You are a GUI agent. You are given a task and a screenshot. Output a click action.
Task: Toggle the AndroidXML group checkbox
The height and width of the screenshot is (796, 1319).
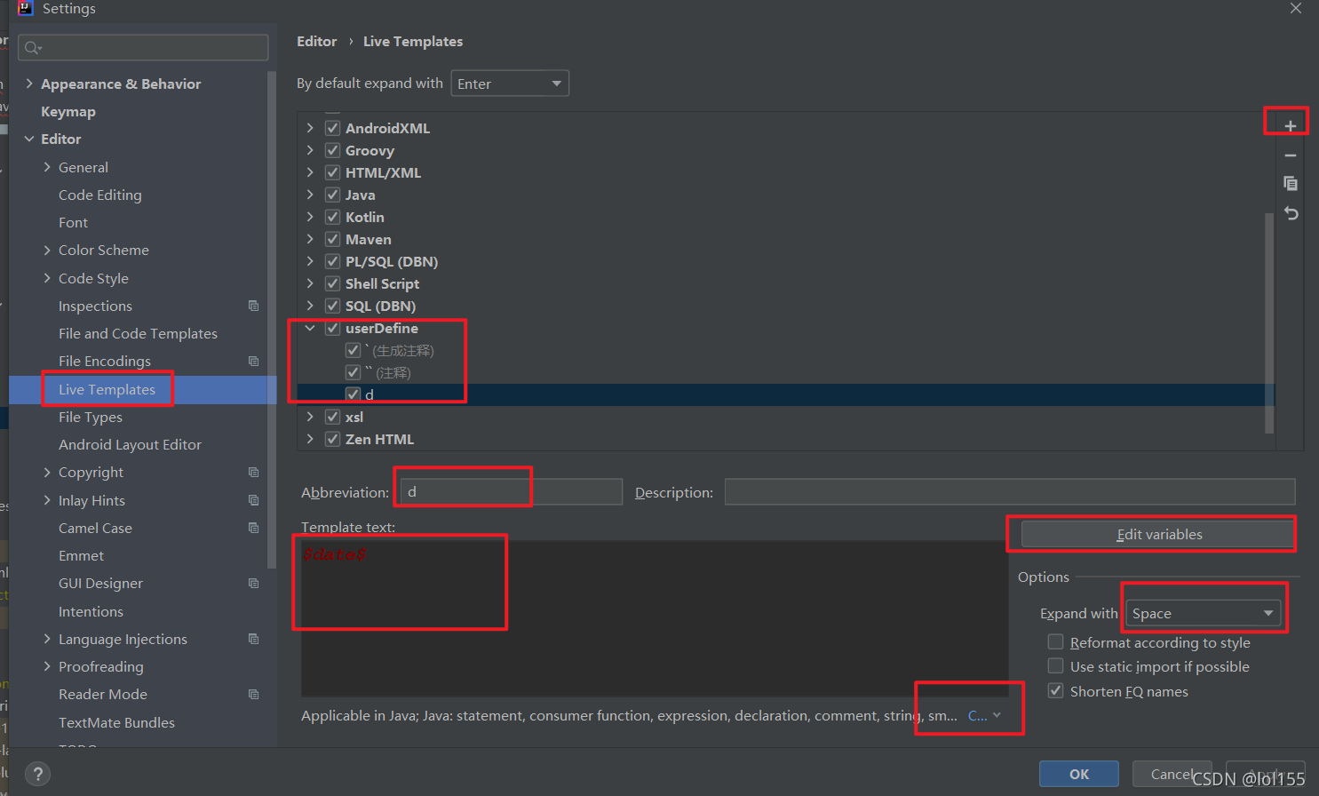coord(333,128)
